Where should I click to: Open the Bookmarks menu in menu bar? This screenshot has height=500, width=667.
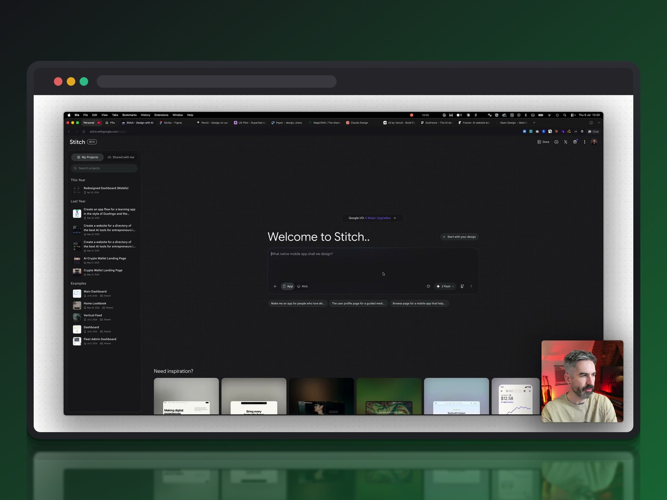(x=129, y=115)
